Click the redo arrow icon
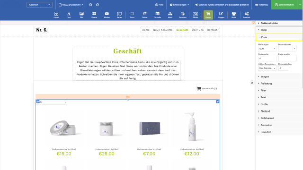 (98, 5)
